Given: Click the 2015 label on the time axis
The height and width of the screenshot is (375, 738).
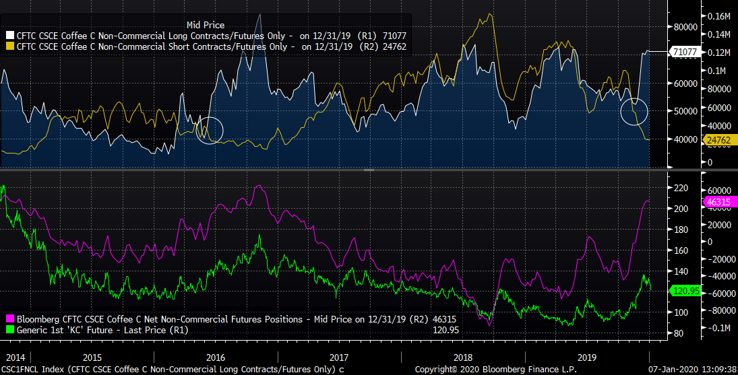Looking at the screenshot, I should 92,357.
